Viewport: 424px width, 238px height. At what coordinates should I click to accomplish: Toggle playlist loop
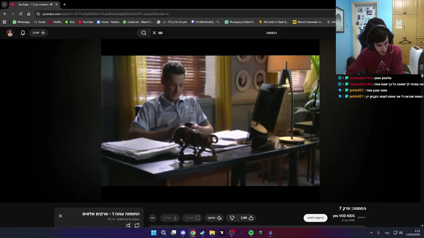137,225
